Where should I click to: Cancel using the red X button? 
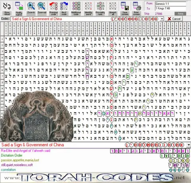pyautogui.click(x=174, y=19)
